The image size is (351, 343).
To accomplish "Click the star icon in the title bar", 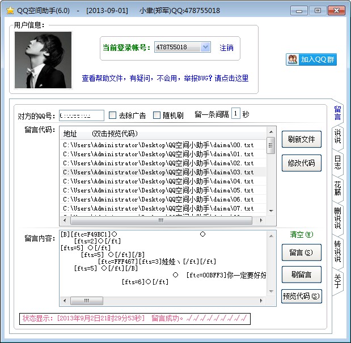I will (10, 10).
